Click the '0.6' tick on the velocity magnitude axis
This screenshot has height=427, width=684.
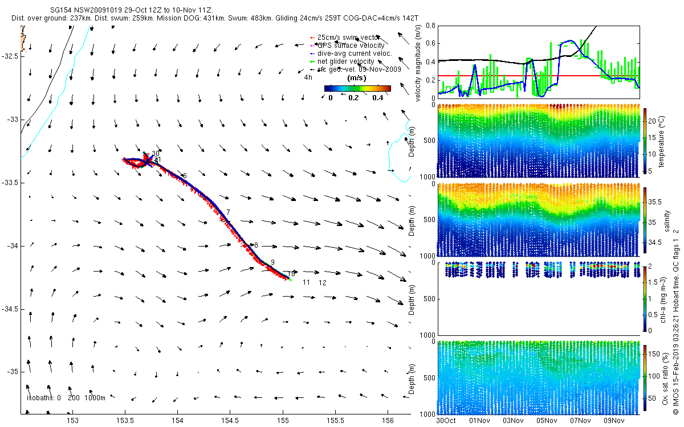tap(430, 44)
